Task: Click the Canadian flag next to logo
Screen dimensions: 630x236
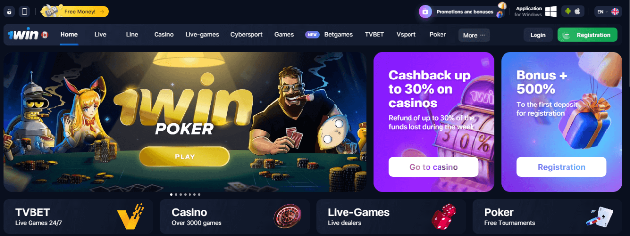Action: pyautogui.click(x=44, y=35)
